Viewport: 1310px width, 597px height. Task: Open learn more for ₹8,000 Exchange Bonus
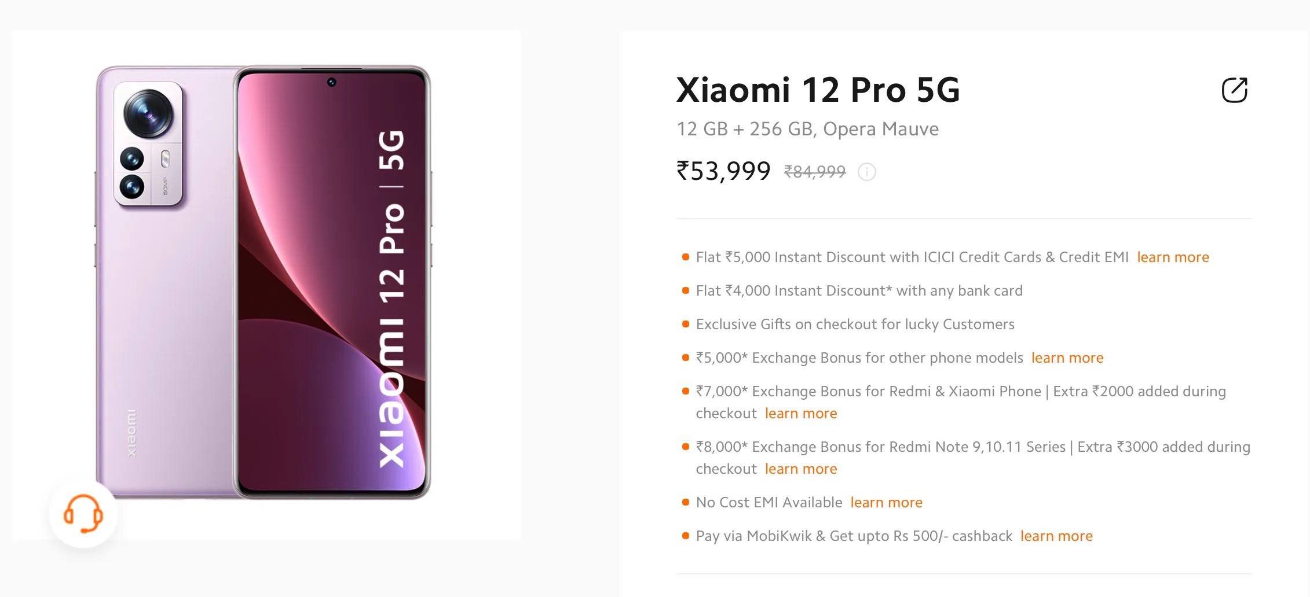[x=800, y=469]
